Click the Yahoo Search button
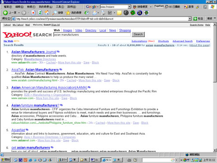 point(138,34)
